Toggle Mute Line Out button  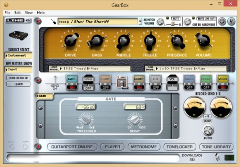pyautogui.click(x=206, y=19)
